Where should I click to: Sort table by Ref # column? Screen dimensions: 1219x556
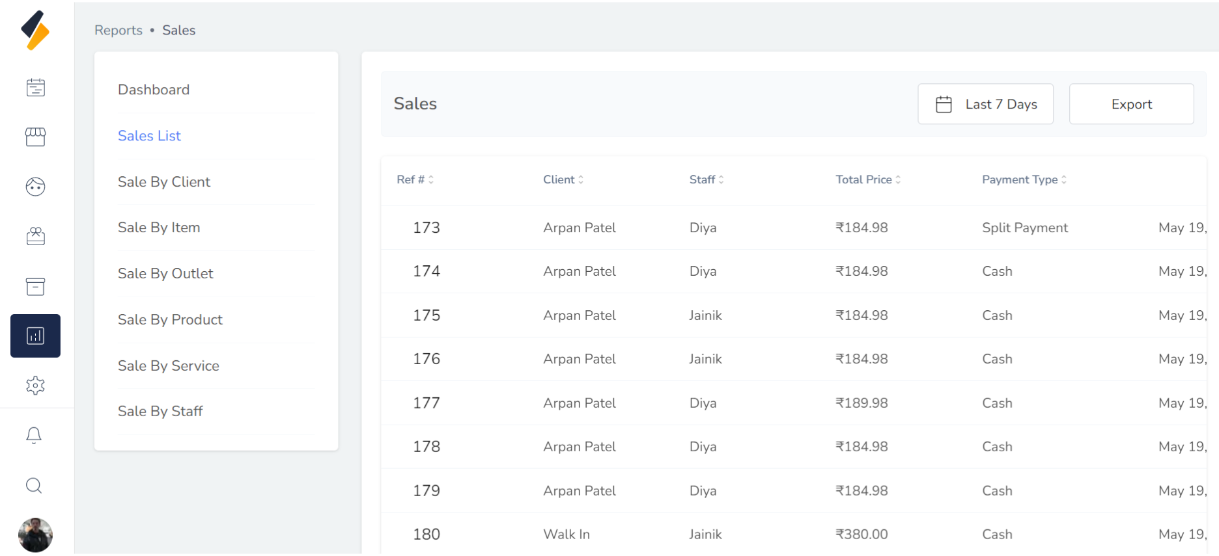click(415, 179)
